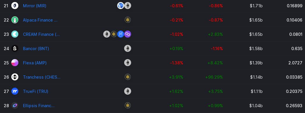Click the CREAM Finance logo icon
Viewport: 305px width, 113px height.
(15, 34)
